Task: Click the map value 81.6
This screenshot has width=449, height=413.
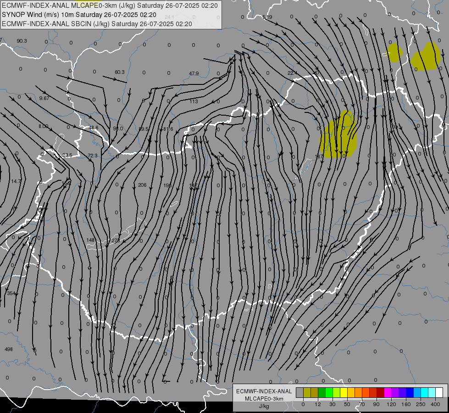Action: pyautogui.click(x=168, y=129)
